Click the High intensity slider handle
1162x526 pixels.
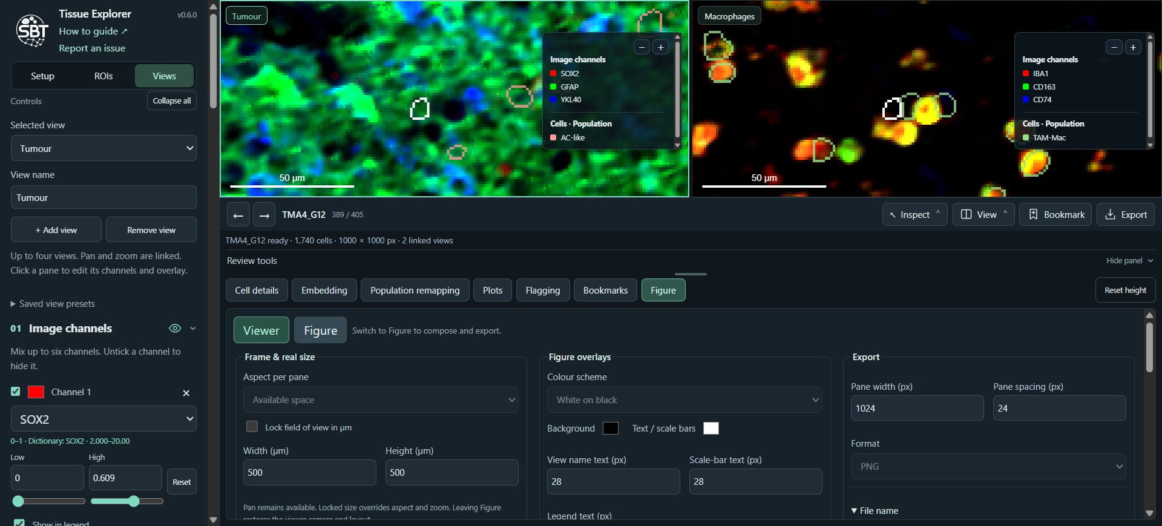coord(134,501)
